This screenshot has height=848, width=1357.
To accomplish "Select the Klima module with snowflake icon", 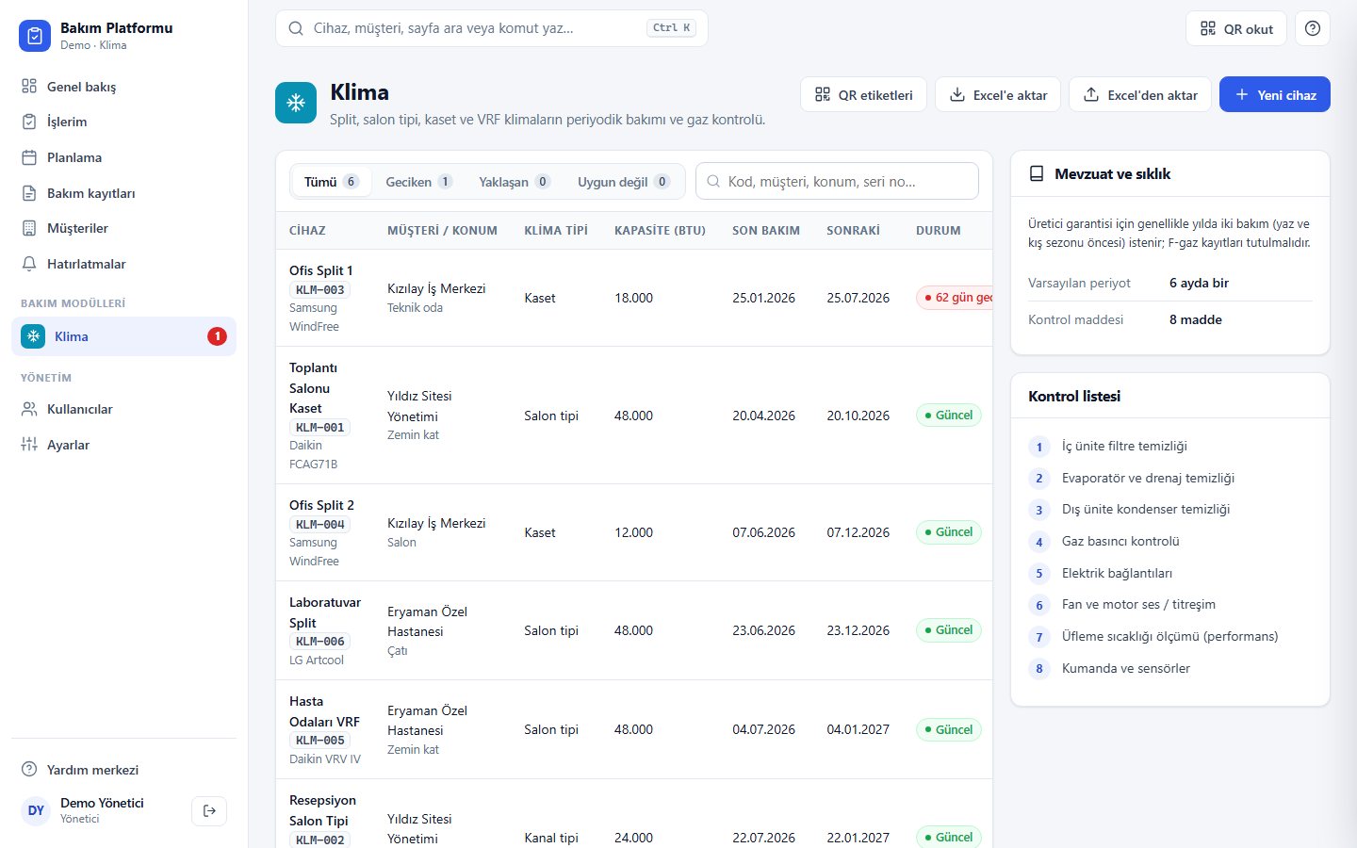I will click(123, 336).
